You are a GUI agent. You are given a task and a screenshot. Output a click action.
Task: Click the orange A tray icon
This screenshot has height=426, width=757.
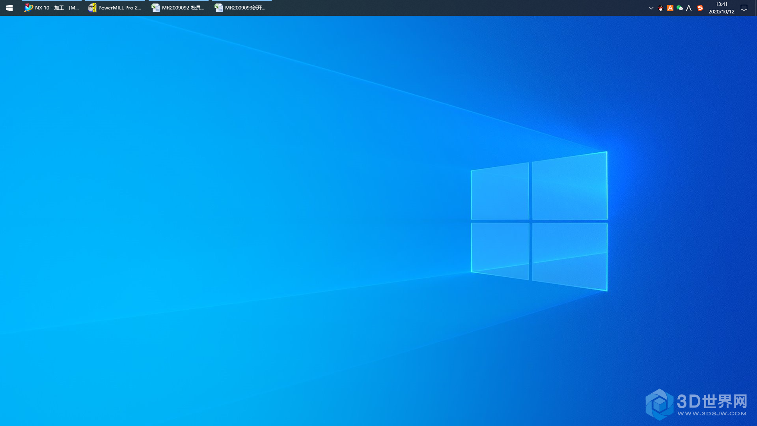(x=670, y=8)
